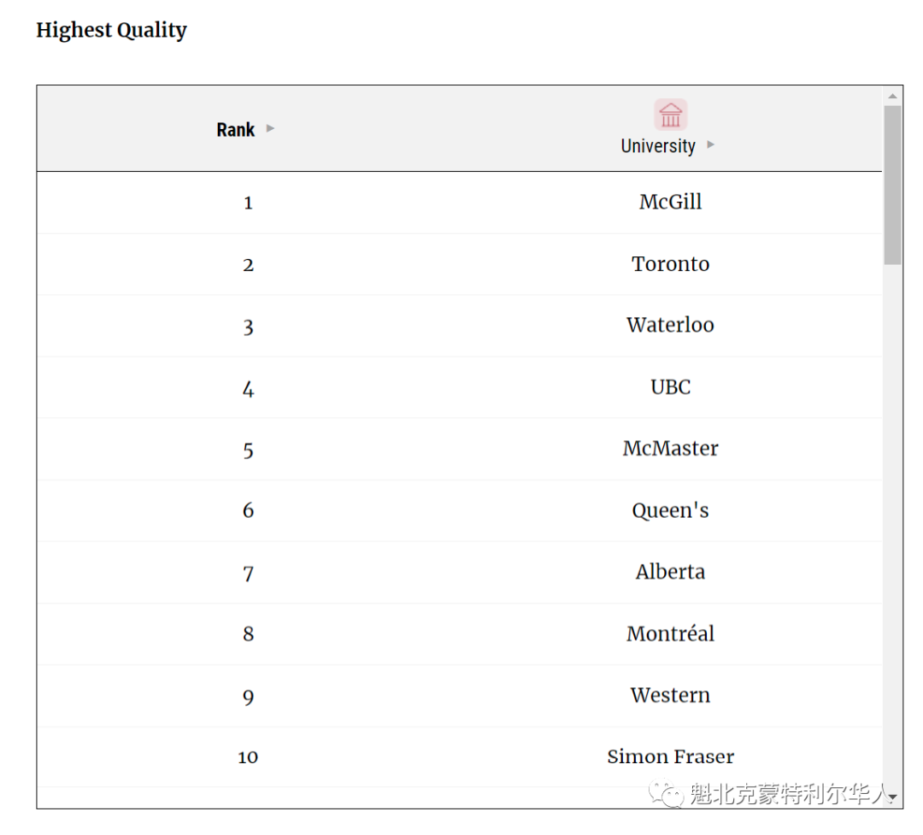The image size is (923, 835).
Task: Sort table by University arrow
Action: (710, 144)
